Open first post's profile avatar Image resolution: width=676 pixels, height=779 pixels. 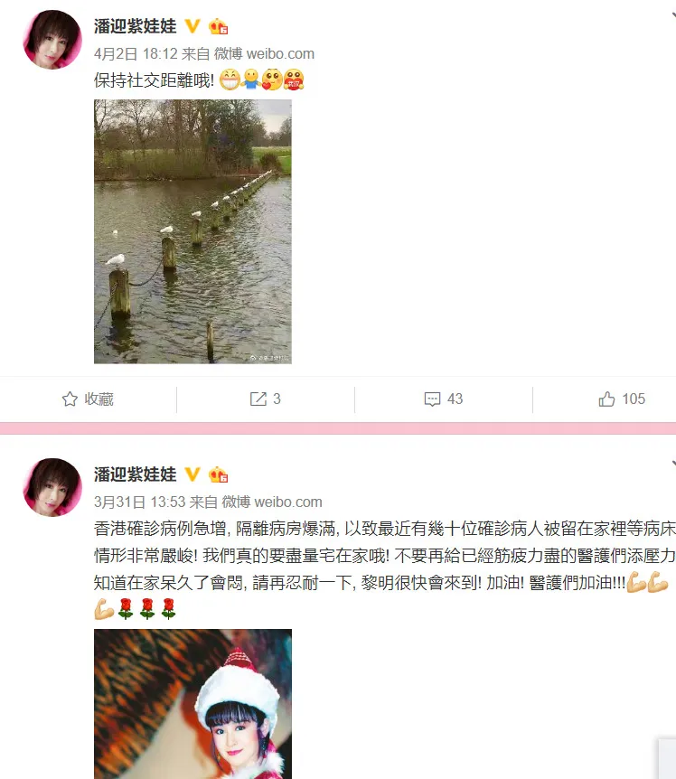52,39
